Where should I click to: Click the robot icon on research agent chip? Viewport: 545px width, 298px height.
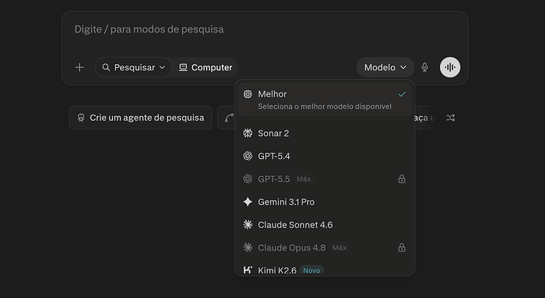pyautogui.click(x=81, y=118)
